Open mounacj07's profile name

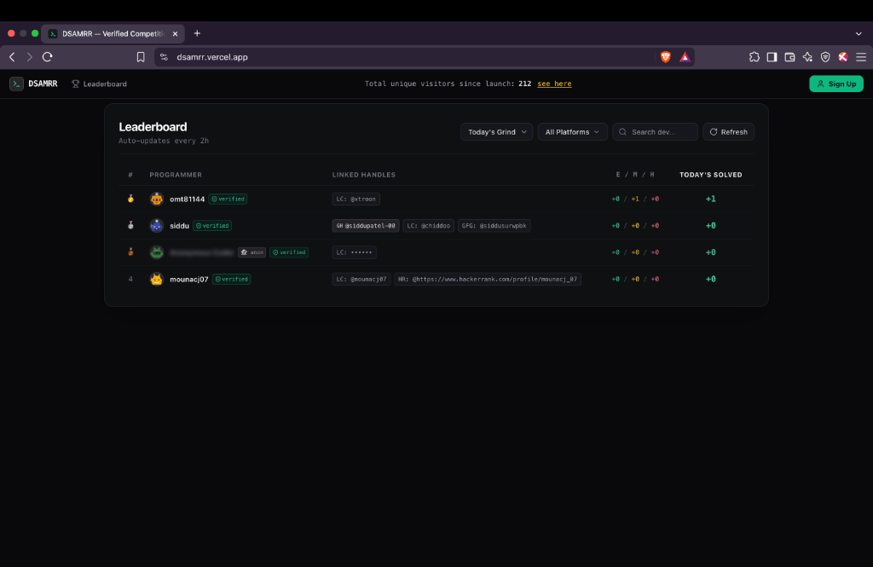(188, 279)
